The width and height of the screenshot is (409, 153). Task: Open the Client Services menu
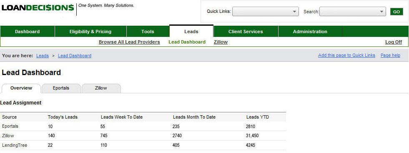click(246, 32)
